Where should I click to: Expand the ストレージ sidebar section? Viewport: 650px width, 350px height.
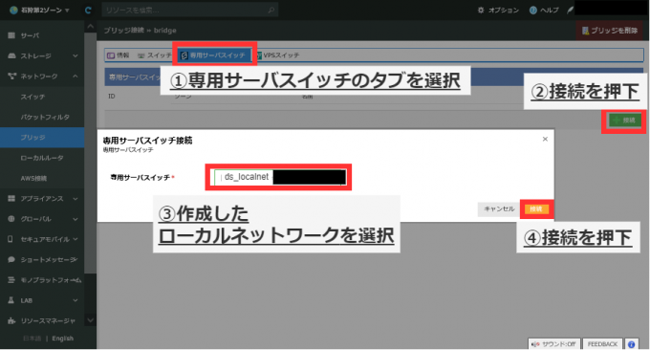[x=42, y=55]
